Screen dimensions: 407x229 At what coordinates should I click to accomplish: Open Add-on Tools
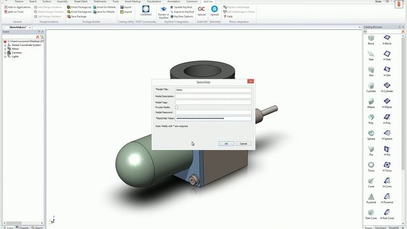coord(14,12)
